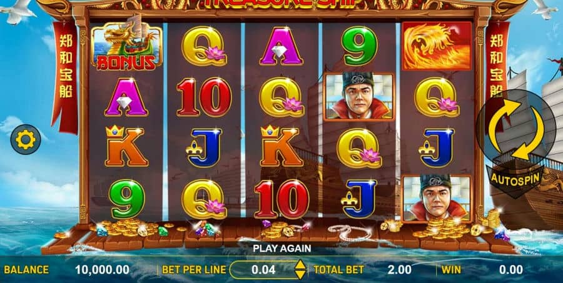Click the AUTOSPIN button

click(515, 179)
